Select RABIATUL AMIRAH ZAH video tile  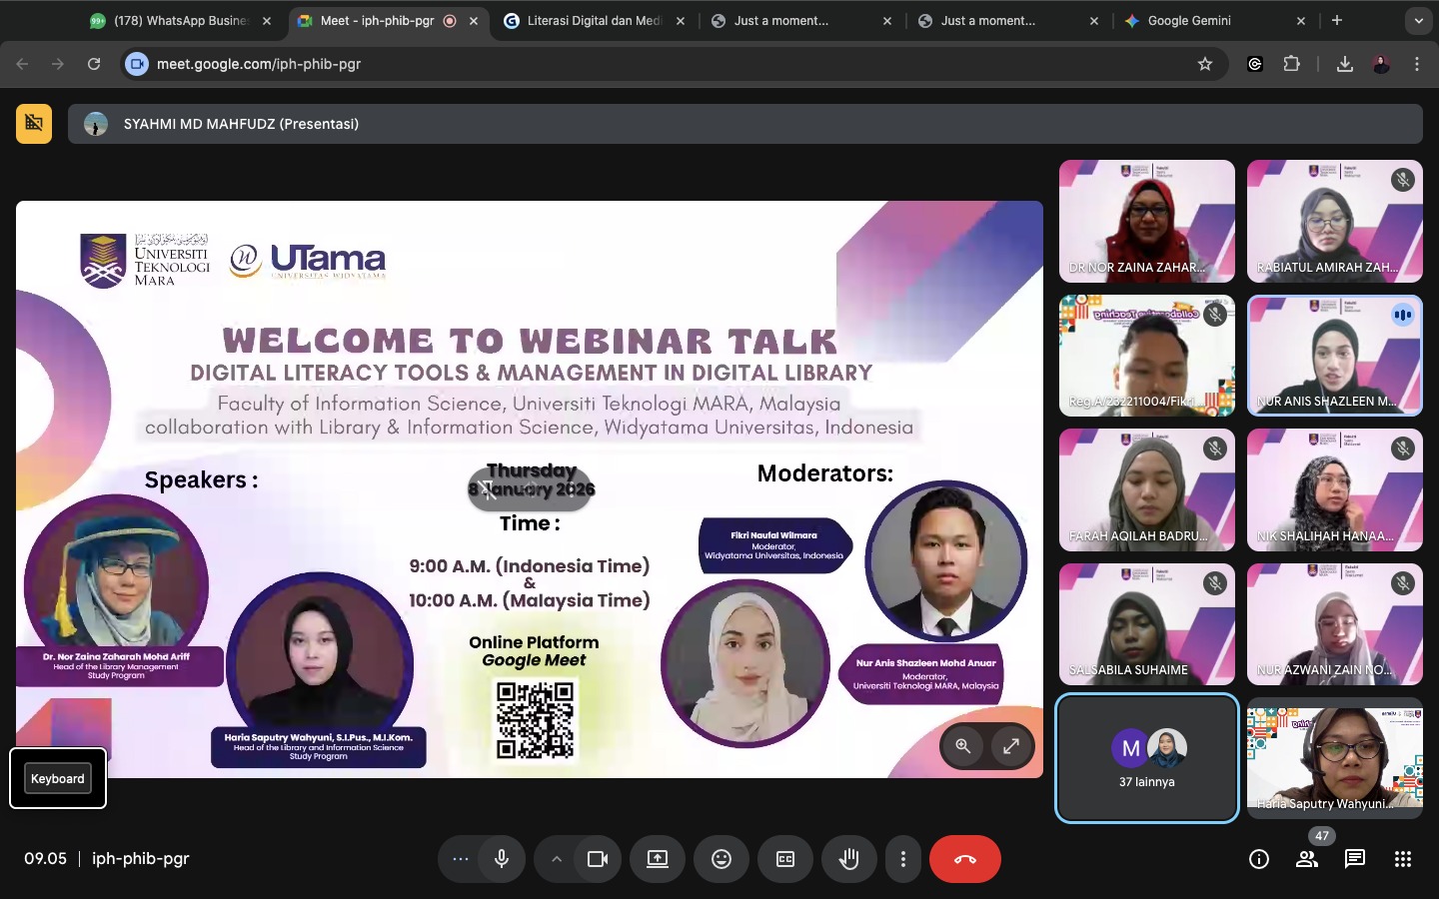pyautogui.click(x=1335, y=221)
